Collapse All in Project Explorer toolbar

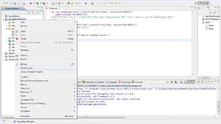(29, 12)
